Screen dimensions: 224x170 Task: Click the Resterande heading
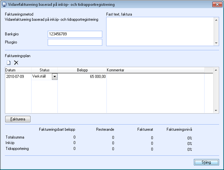[105, 129]
